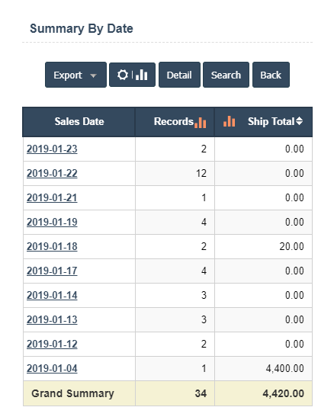The image size is (334, 420).
Task: Open the 2019-01-22 sales date link
Action: pos(52,173)
